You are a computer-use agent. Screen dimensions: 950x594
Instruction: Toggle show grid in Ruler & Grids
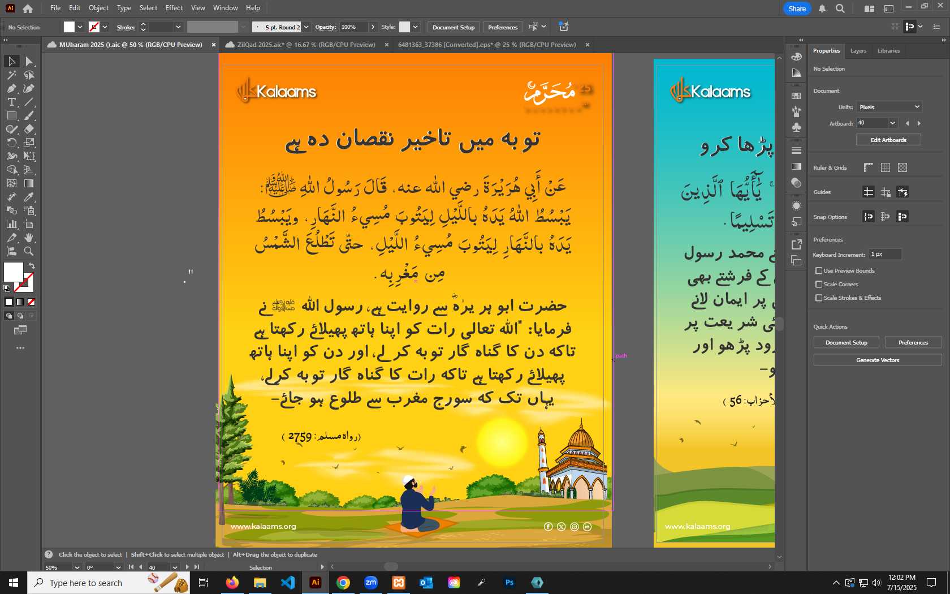[x=886, y=167]
